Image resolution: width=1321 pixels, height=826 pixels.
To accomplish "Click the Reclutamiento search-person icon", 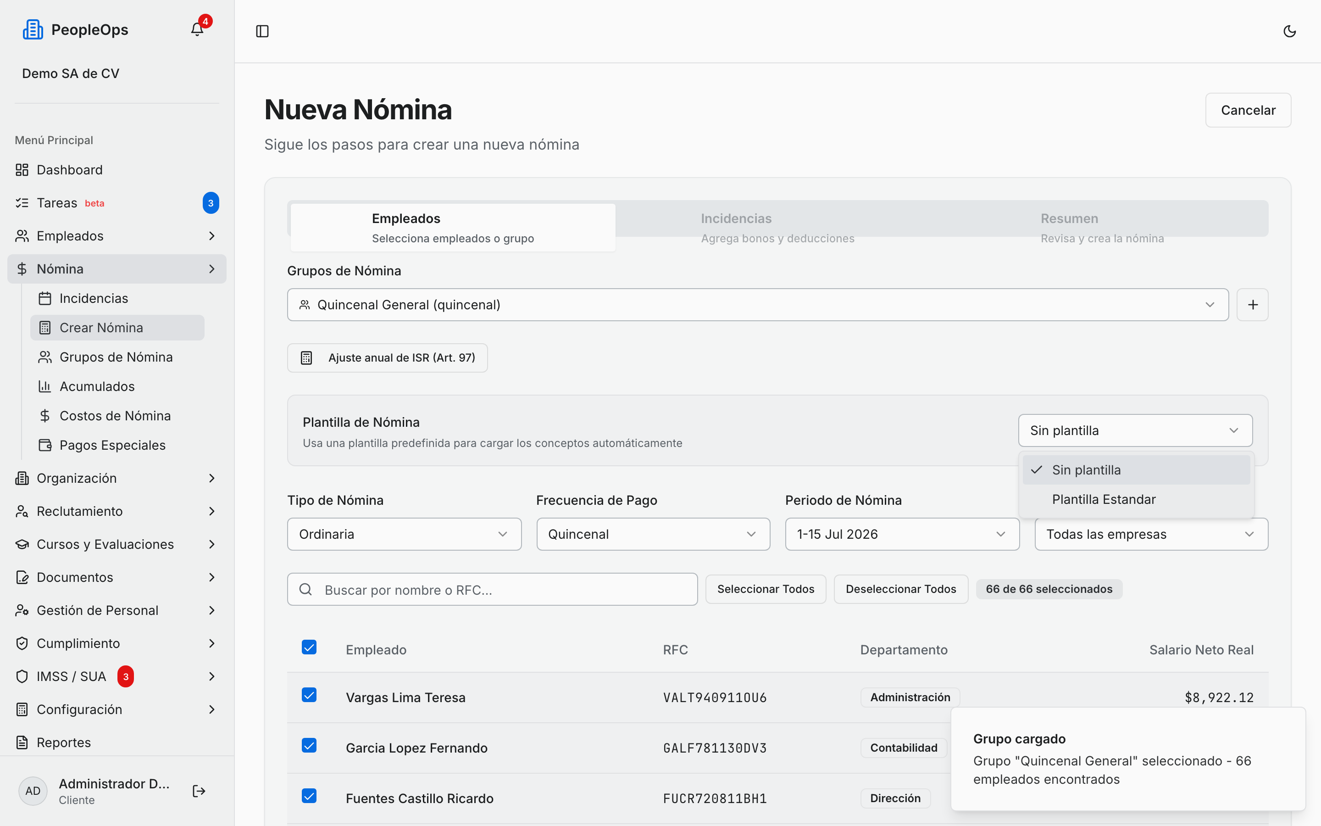I will click(x=22, y=511).
